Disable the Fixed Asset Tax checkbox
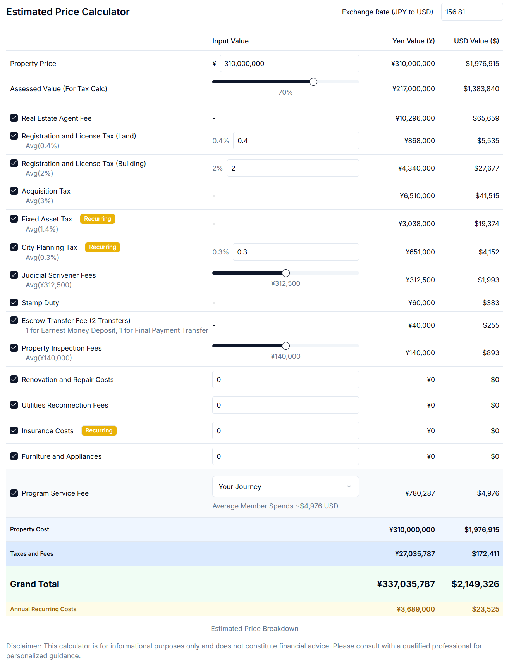This screenshot has height=662, width=509. [14, 219]
